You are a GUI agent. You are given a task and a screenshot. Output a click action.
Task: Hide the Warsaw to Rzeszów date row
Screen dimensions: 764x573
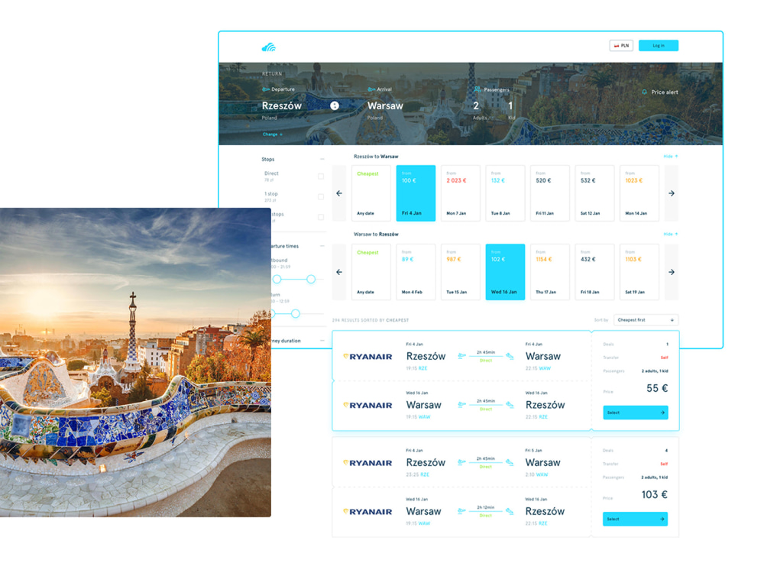coord(671,235)
